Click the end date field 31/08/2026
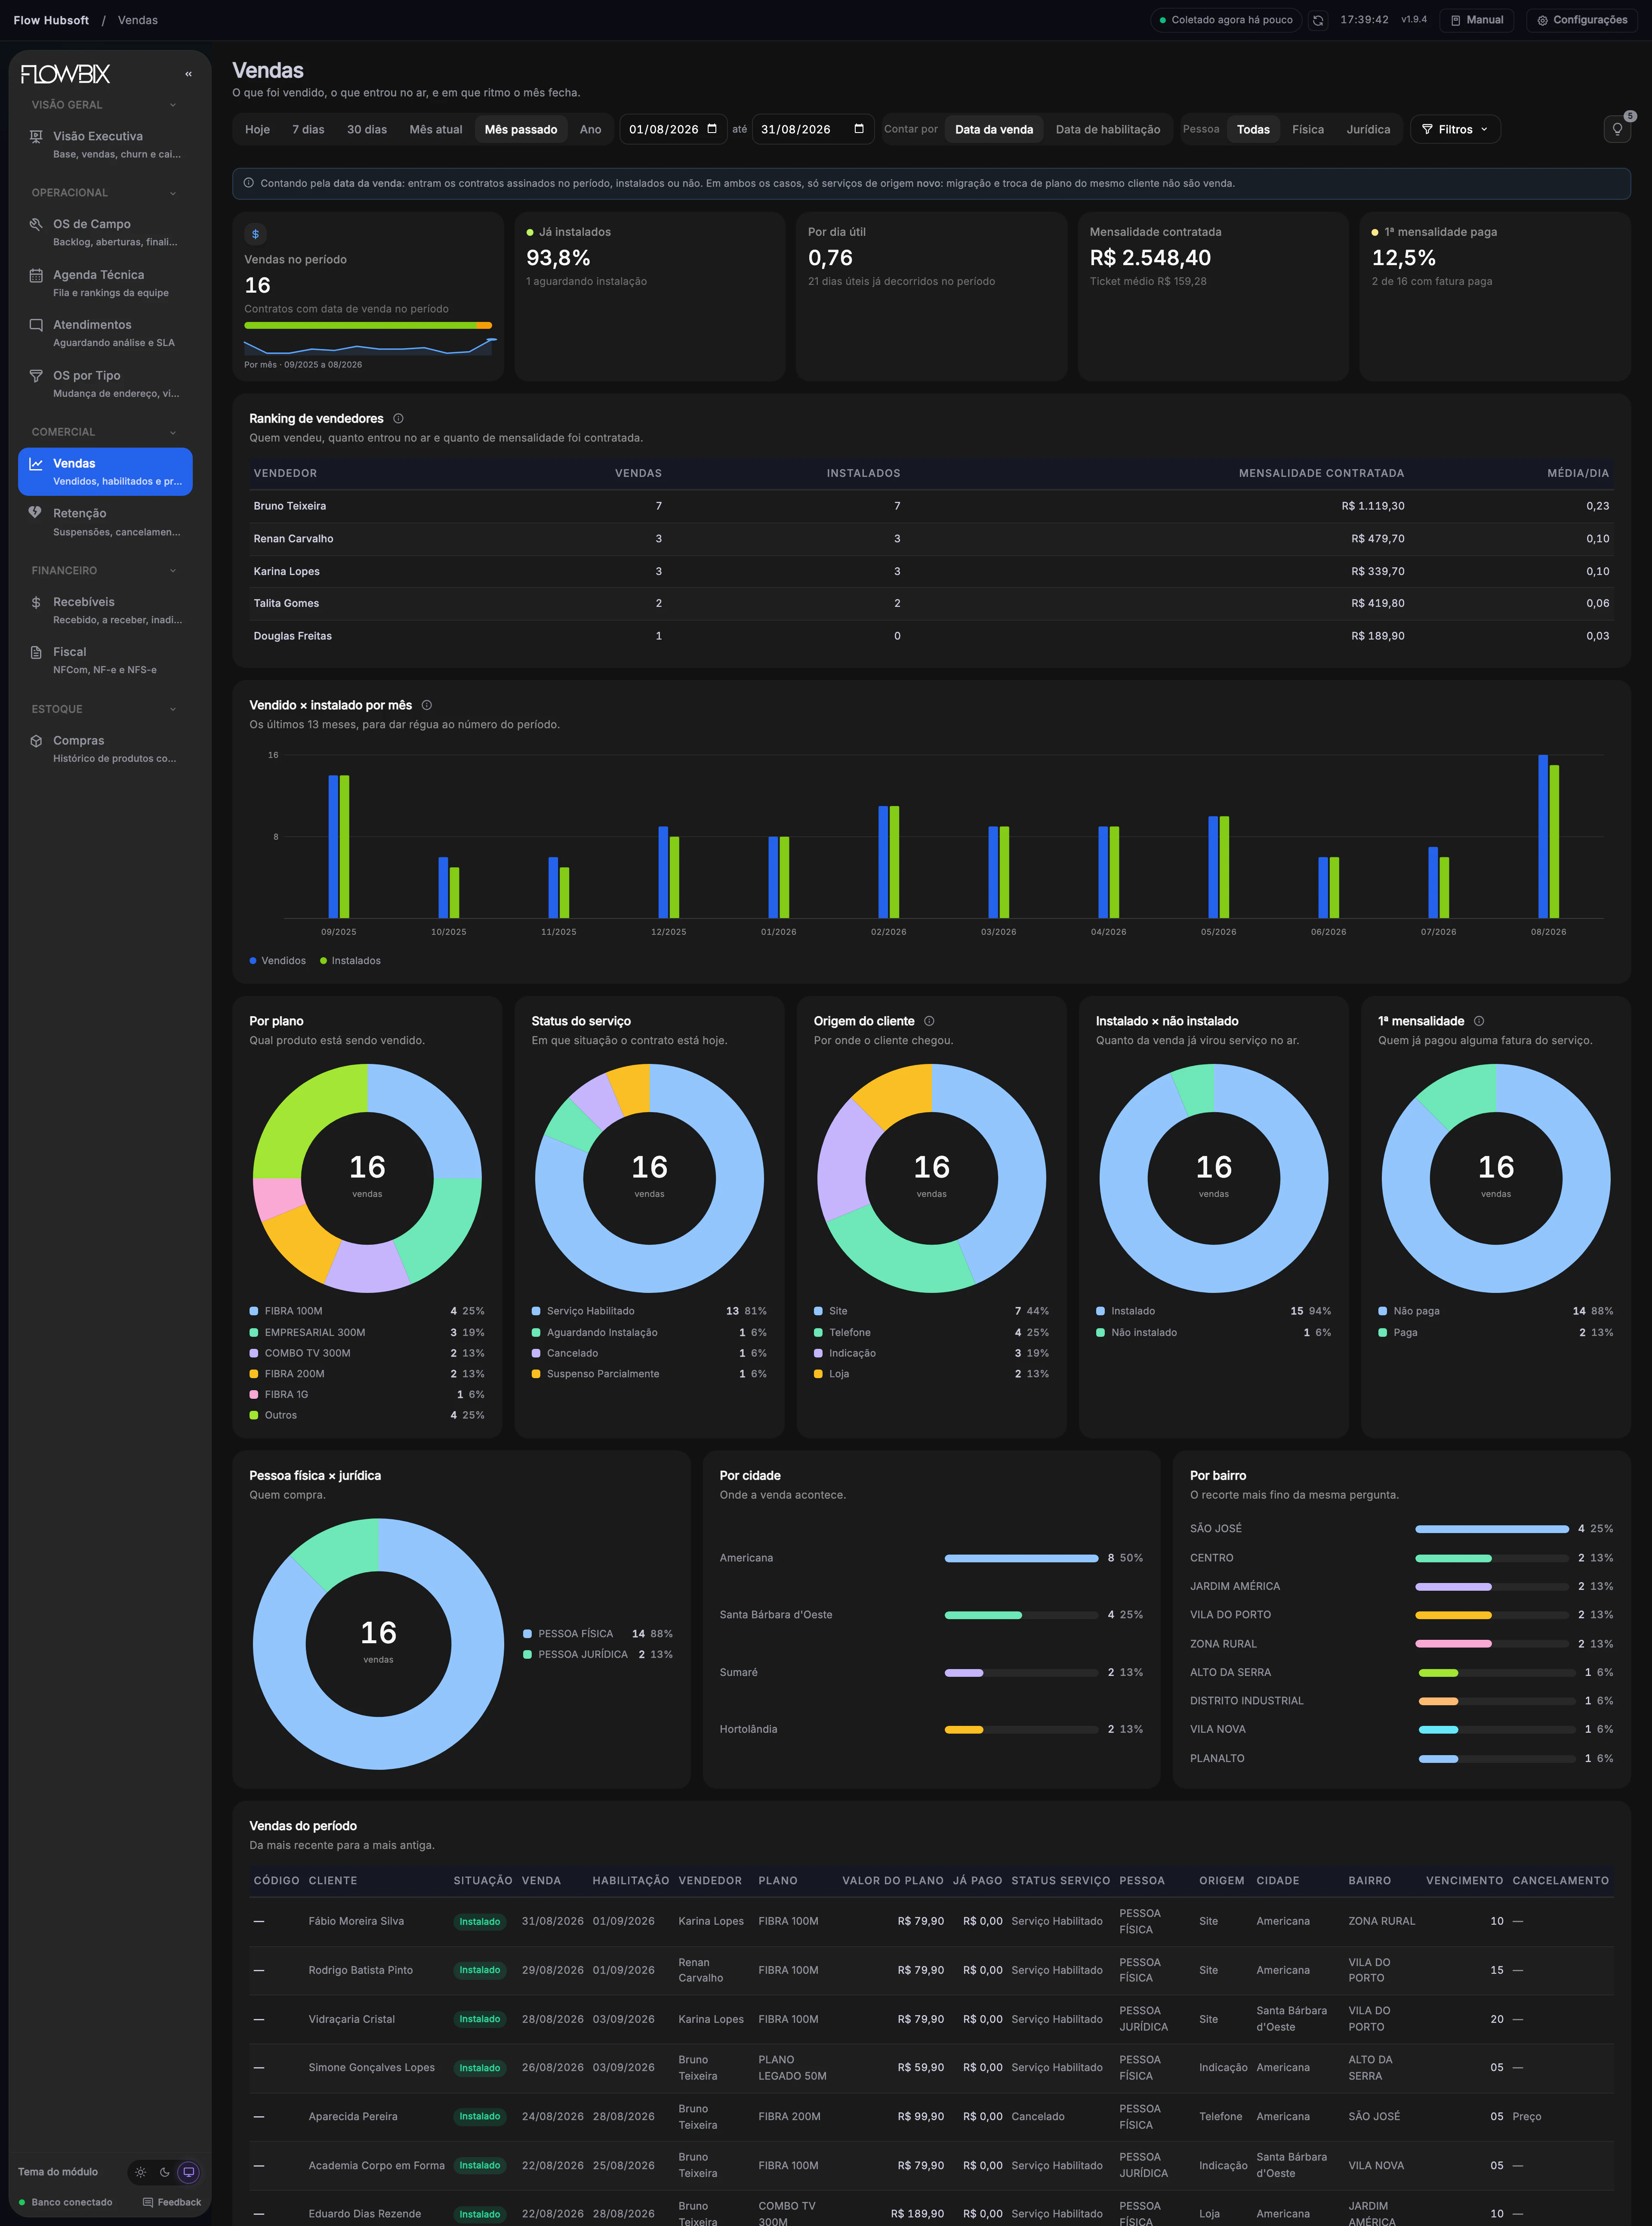Image resolution: width=1652 pixels, height=2226 pixels. pos(813,129)
